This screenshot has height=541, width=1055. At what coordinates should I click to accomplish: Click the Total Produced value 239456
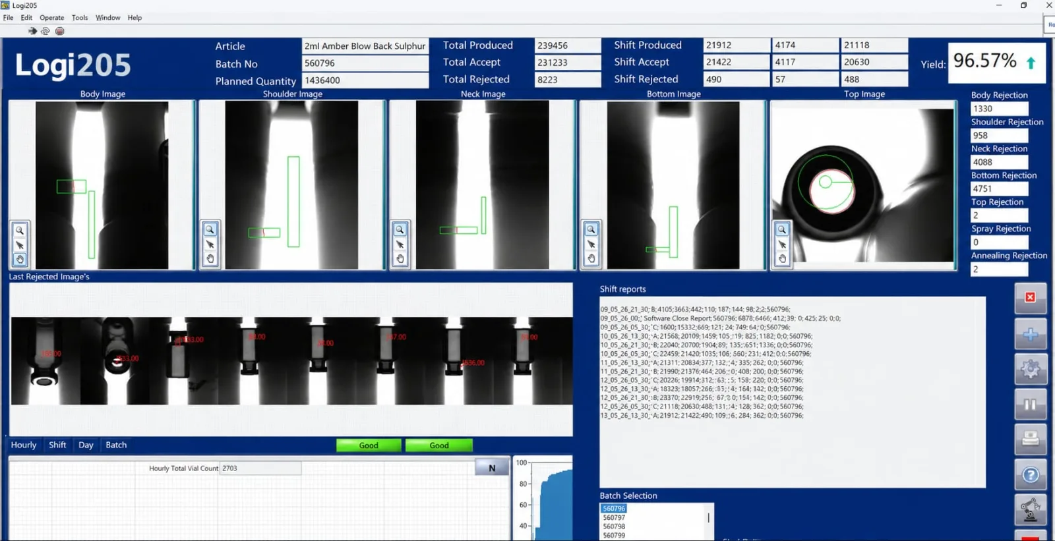[568, 45]
